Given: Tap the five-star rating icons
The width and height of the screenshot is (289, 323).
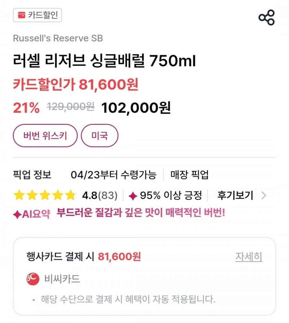Looking at the screenshot, I should click(44, 195).
